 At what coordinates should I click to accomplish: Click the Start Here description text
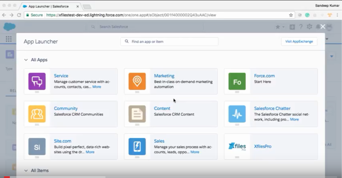click(x=262, y=82)
